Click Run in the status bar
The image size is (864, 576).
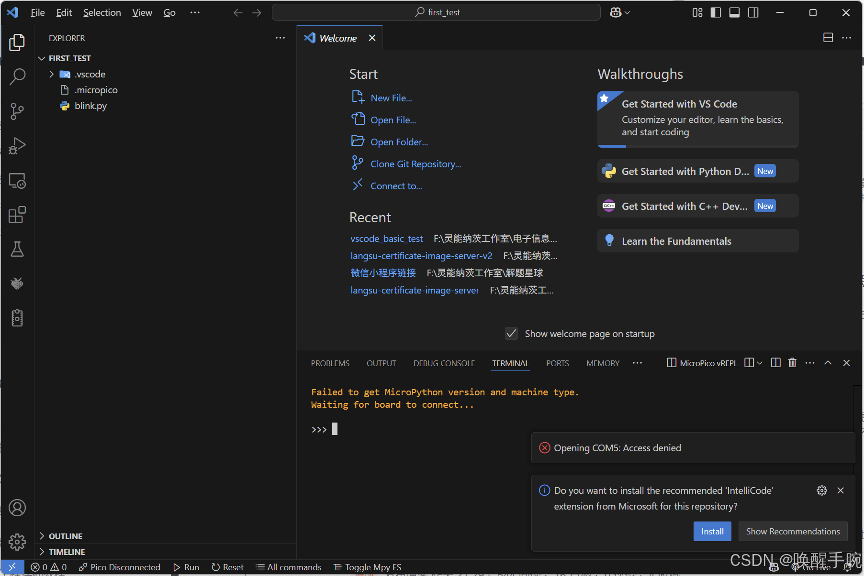pos(186,567)
